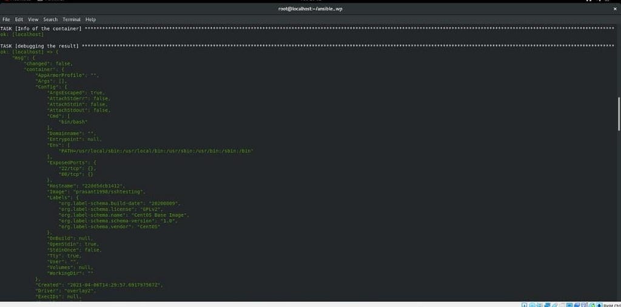Click the "Entrypoint": null line
Viewport: 621px width, 307px height.
tap(75, 140)
